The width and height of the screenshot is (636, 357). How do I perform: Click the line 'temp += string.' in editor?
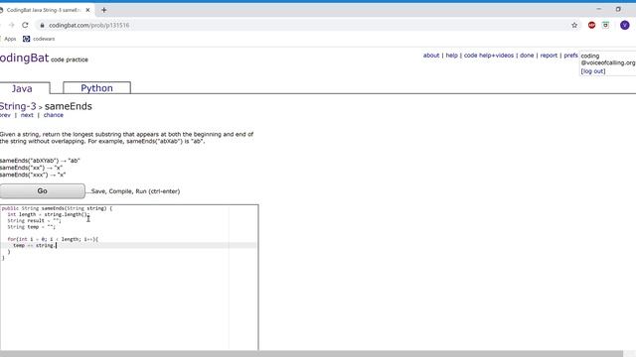[x=35, y=245]
